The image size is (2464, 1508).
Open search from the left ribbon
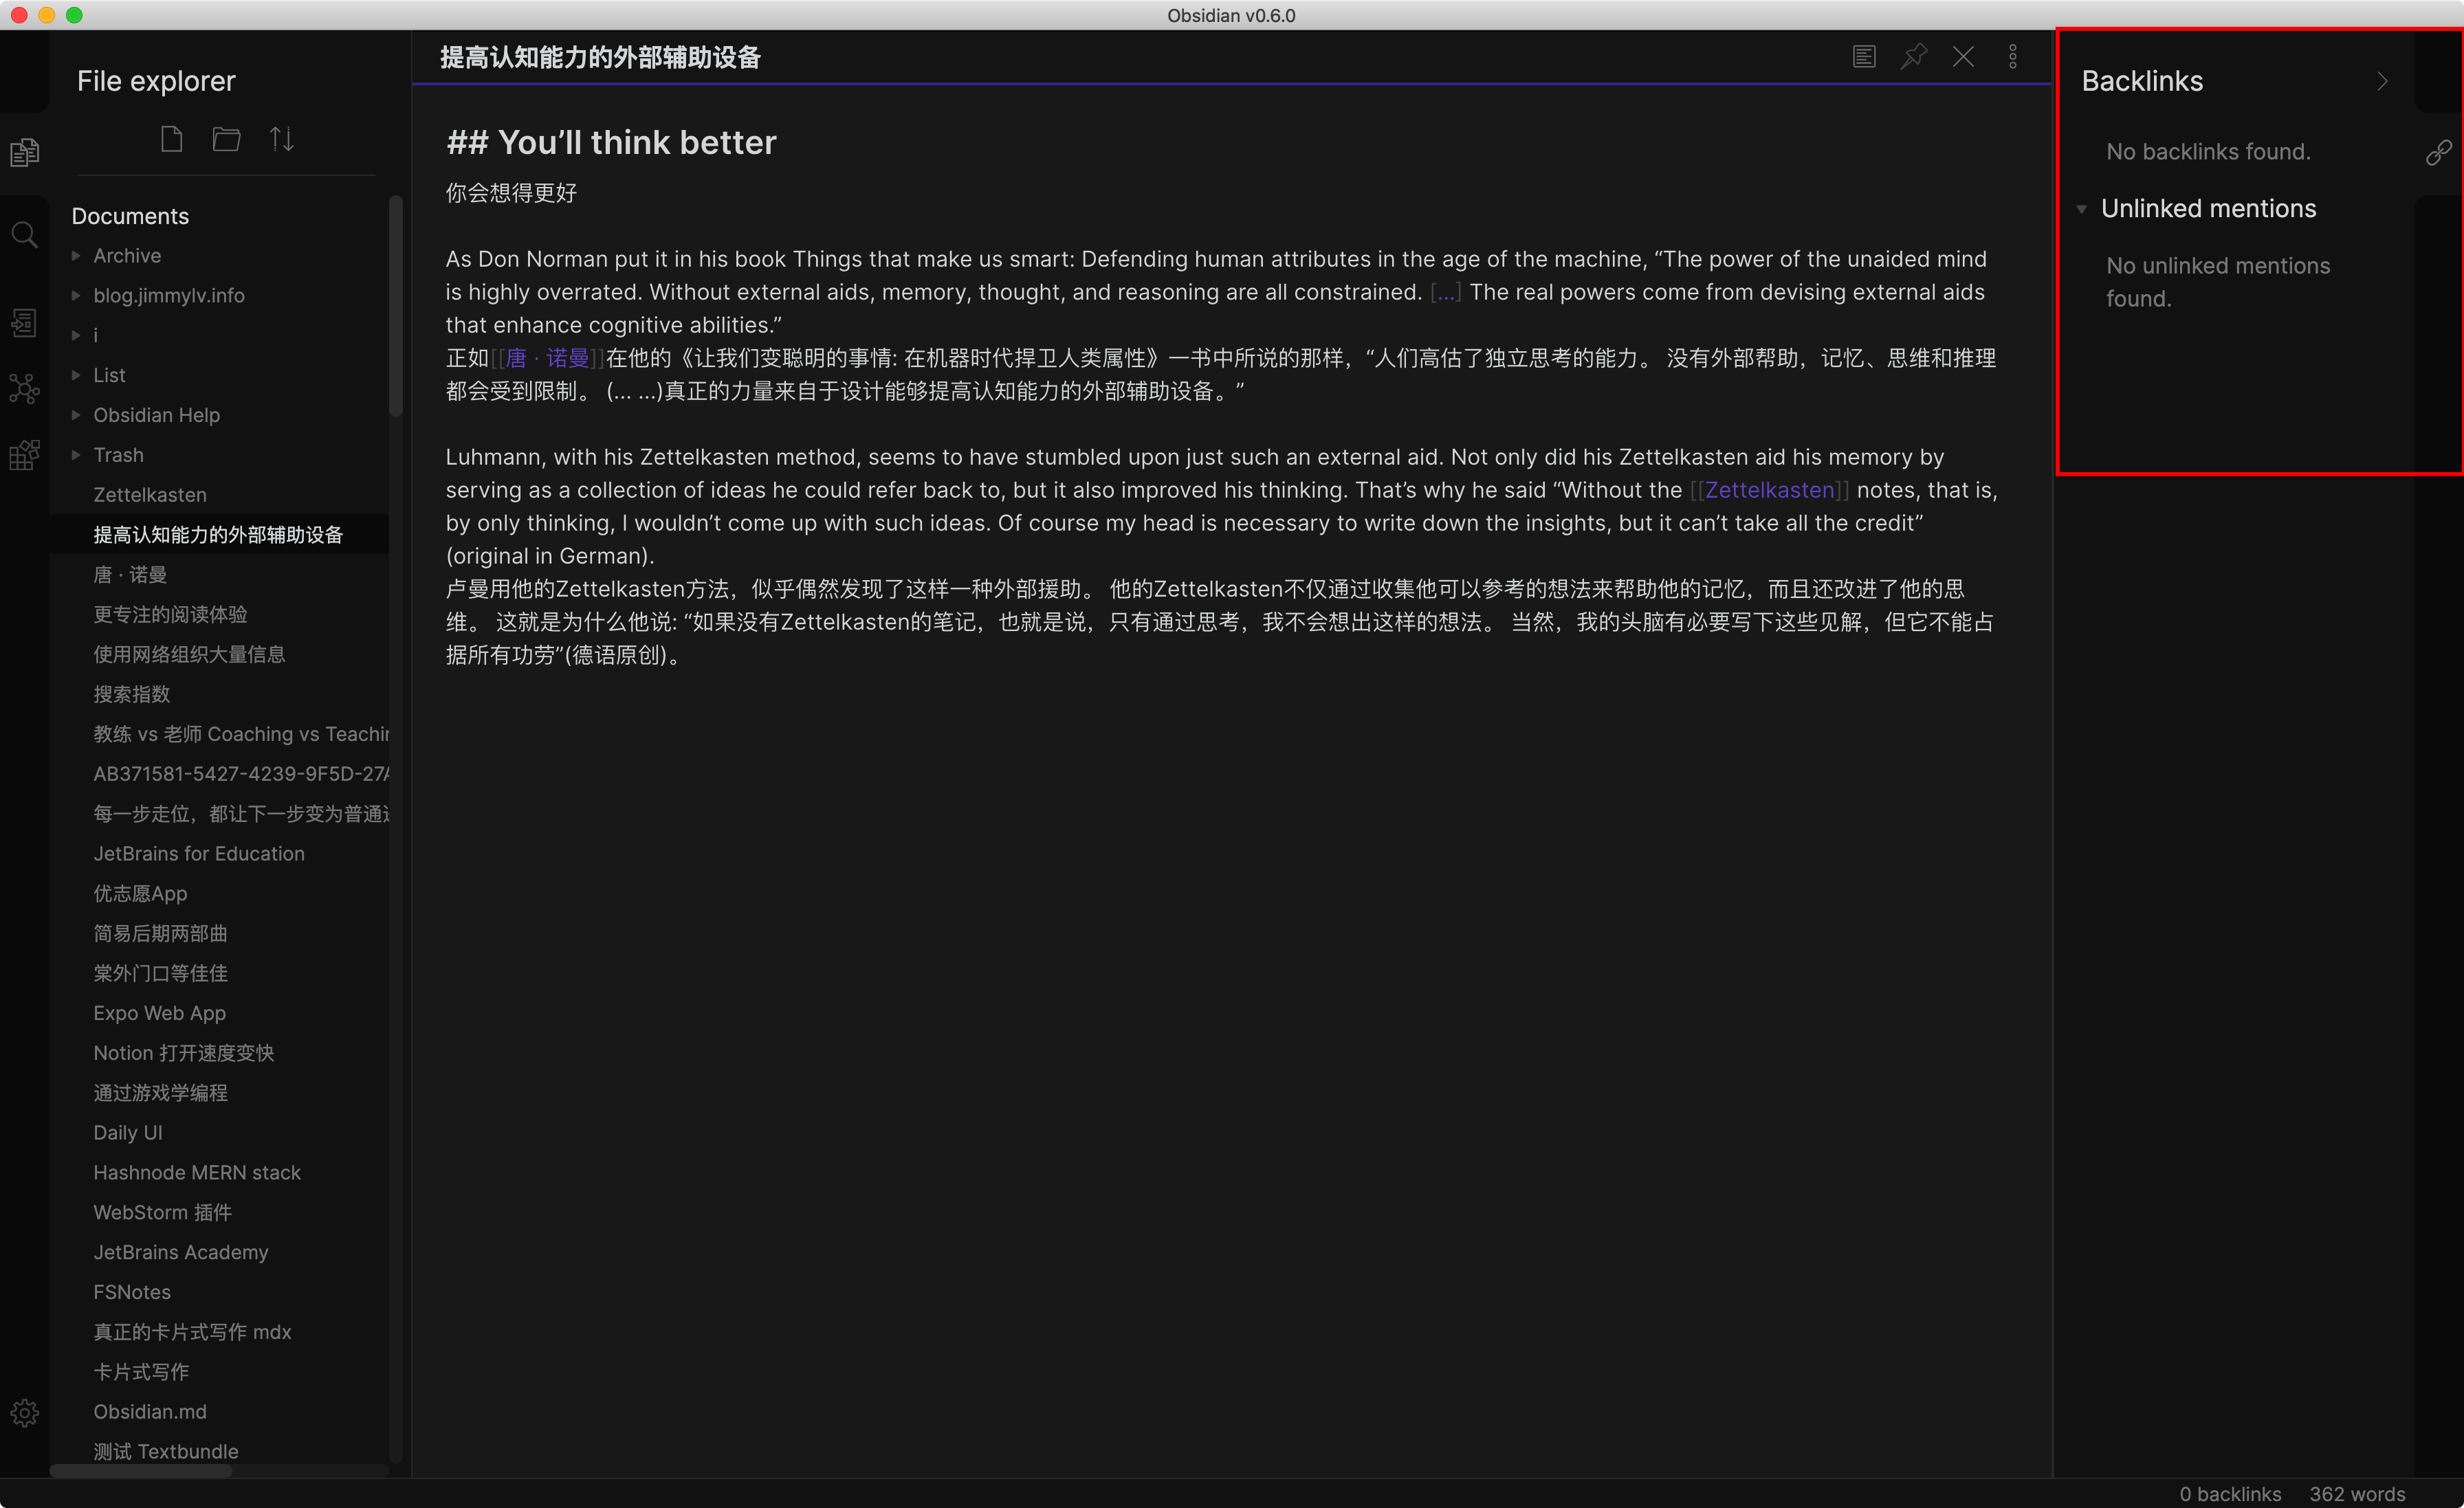click(24, 235)
